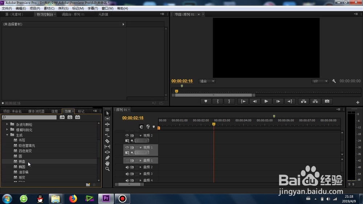Step back one frame
The height and width of the screenshot is (204, 363).
coord(255,101)
